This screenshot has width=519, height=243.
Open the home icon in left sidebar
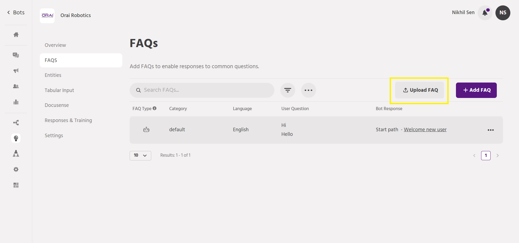(16, 35)
